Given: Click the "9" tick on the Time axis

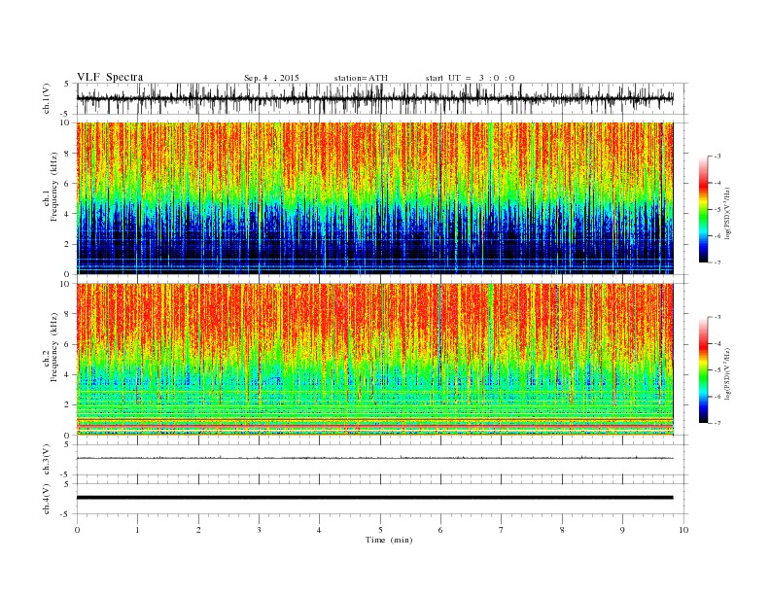Looking at the screenshot, I should pyautogui.click(x=622, y=530).
